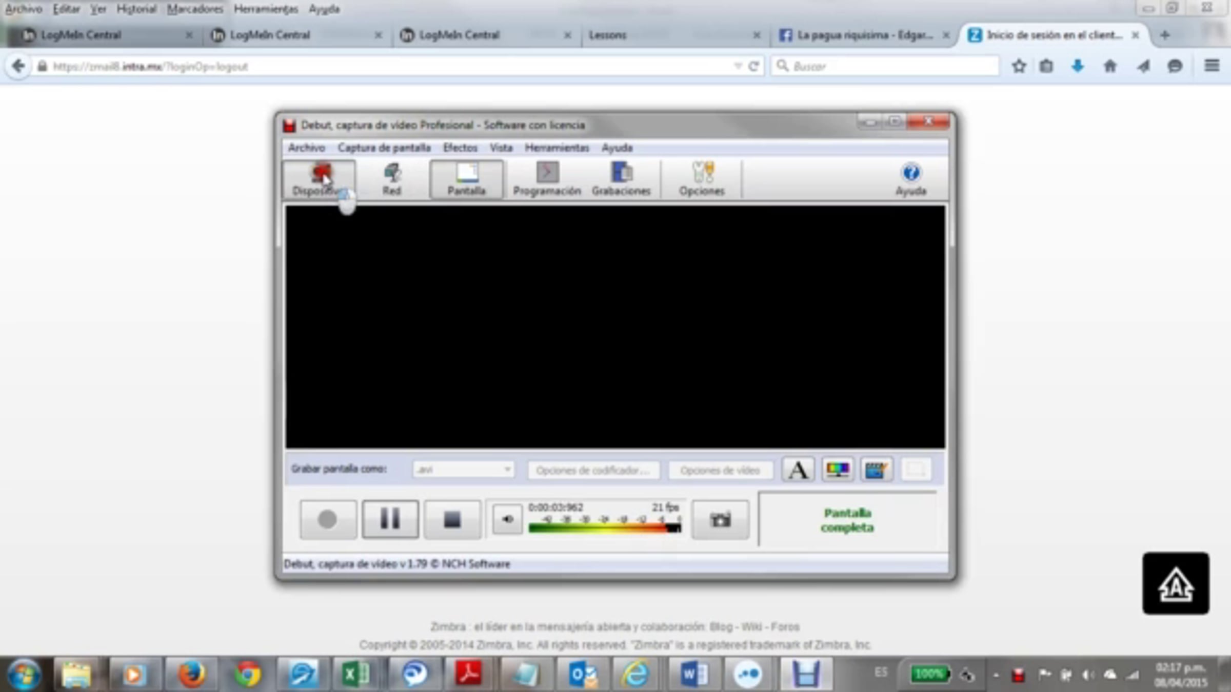Open the Wiki link in footer

(751, 626)
